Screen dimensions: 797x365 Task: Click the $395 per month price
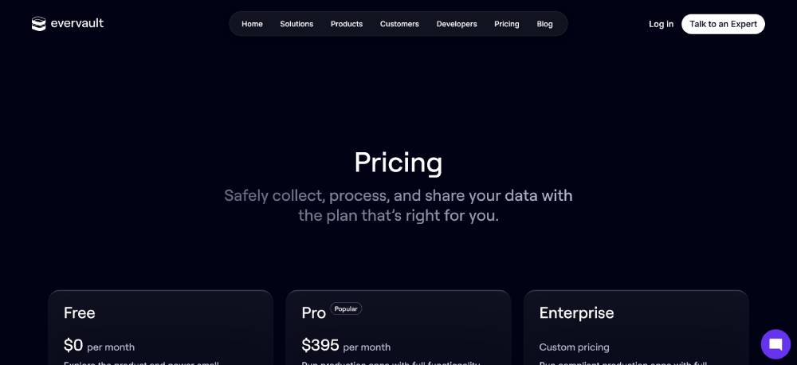pyautogui.click(x=346, y=346)
